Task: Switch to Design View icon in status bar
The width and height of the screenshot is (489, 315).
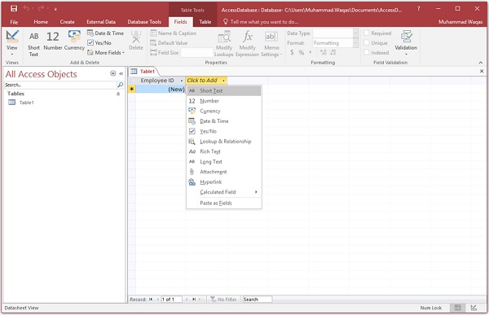Action: point(474,308)
